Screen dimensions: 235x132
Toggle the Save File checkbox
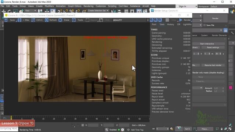coord(205,25)
